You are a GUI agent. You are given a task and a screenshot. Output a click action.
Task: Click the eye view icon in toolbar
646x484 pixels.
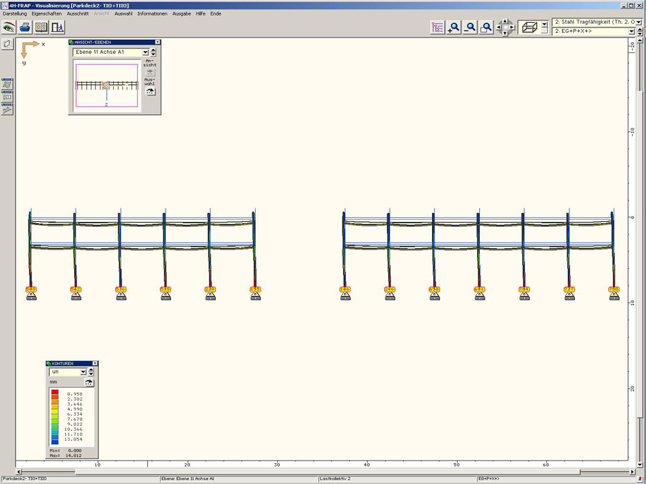[9, 28]
